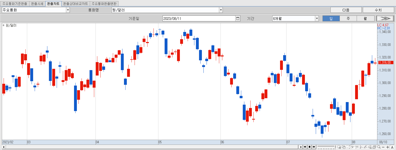Select the crosshair pointer tool icon
Image resolution: width=396 pixels, height=150 pixels.
[353, 147]
